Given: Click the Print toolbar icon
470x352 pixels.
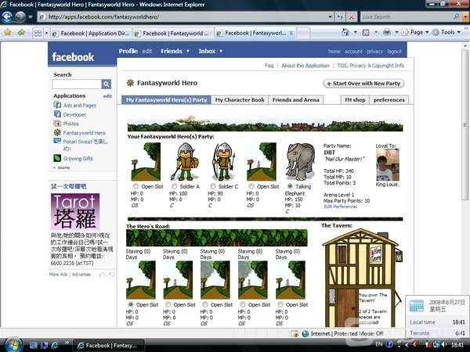Looking at the screenshot, I should pyautogui.click(x=387, y=32).
